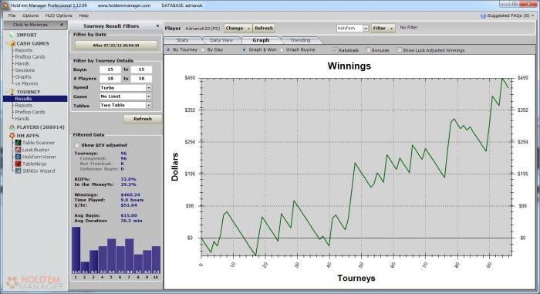The width and height of the screenshot is (540, 294).
Task: Click Refresh under Tourney Details filters
Action: [142, 119]
